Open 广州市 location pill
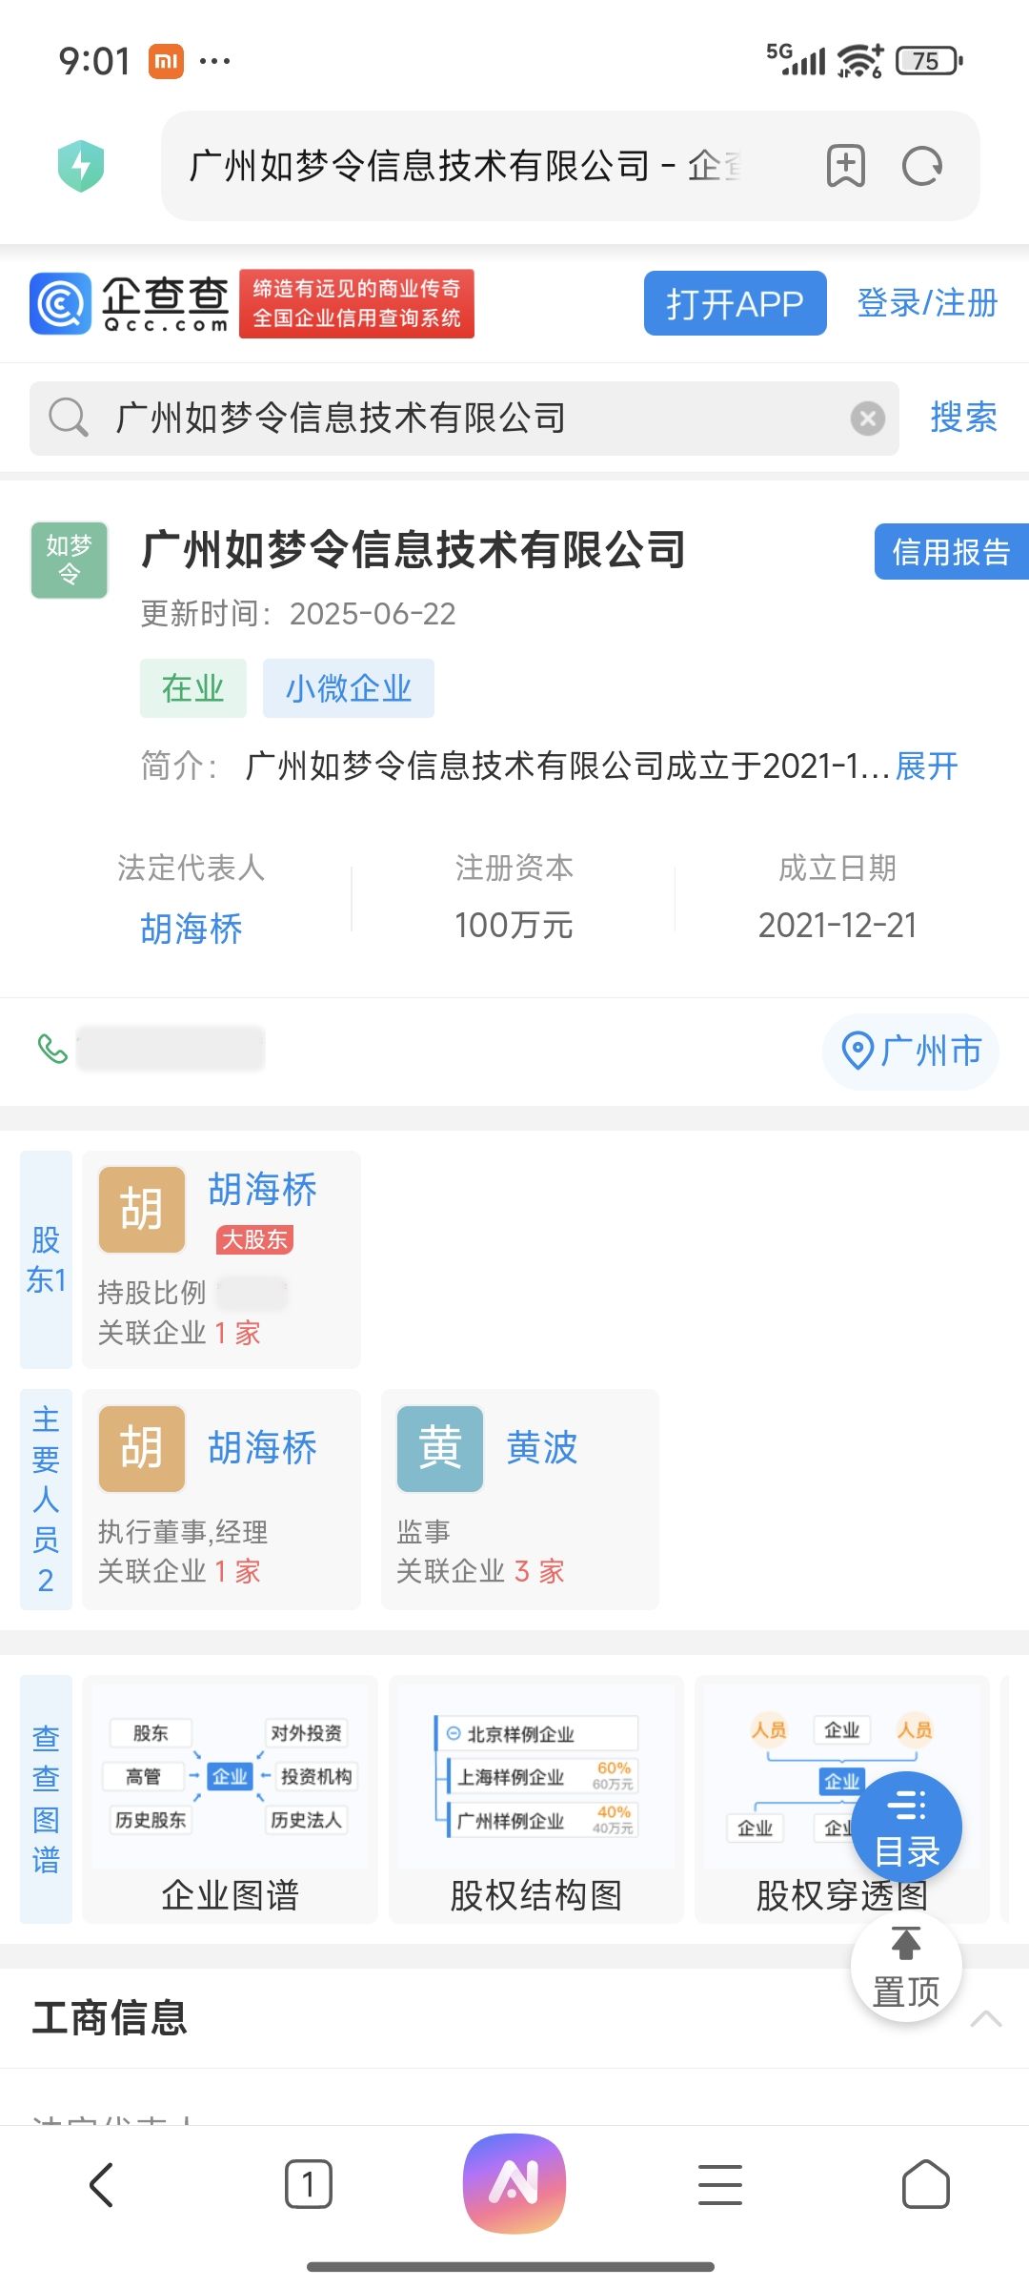Image resolution: width=1029 pixels, height=2288 pixels. coord(911,1051)
